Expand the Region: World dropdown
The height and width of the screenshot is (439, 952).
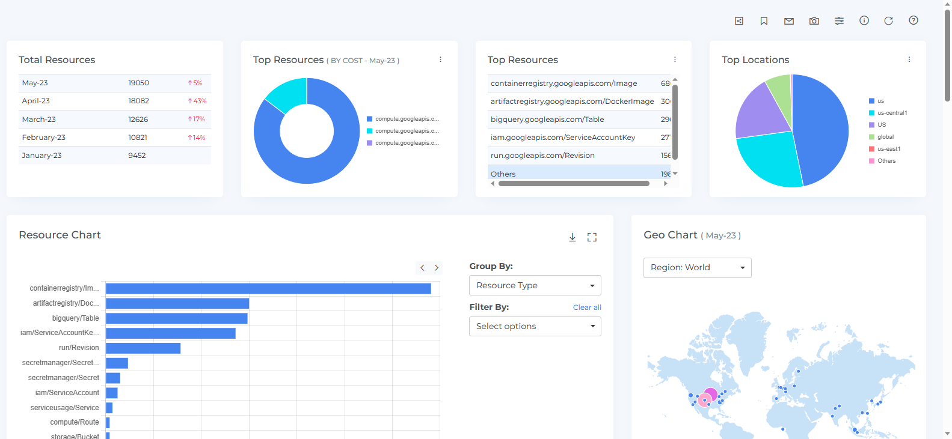(697, 268)
